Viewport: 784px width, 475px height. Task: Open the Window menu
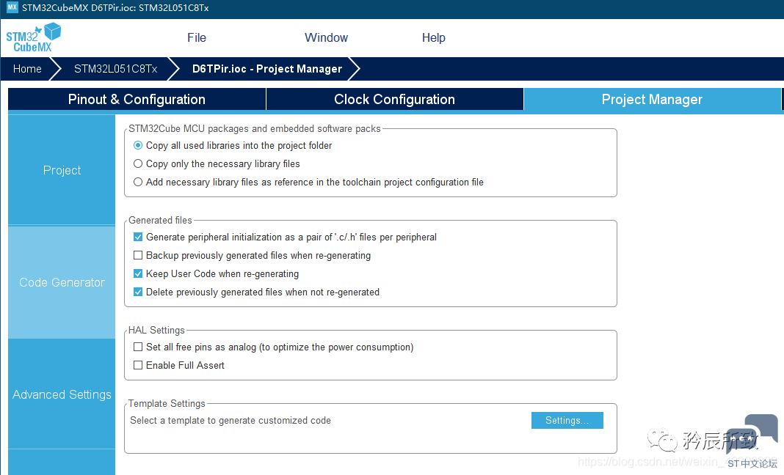[x=326, y=38]
